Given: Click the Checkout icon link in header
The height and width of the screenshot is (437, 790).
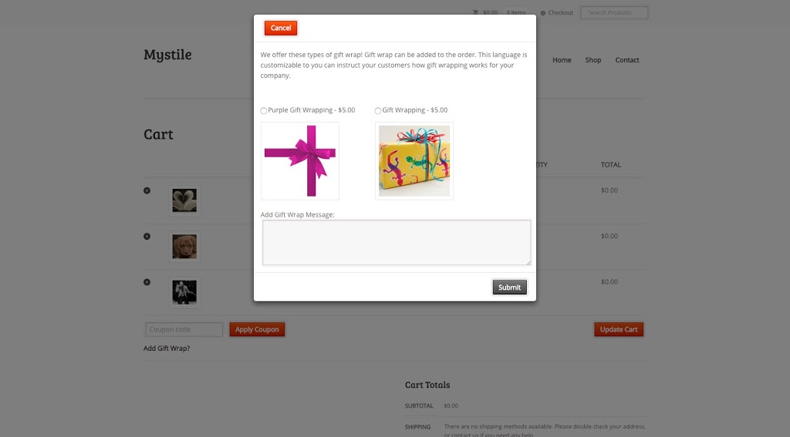Looking at the screenshot, I should click(x=557, y=12).
